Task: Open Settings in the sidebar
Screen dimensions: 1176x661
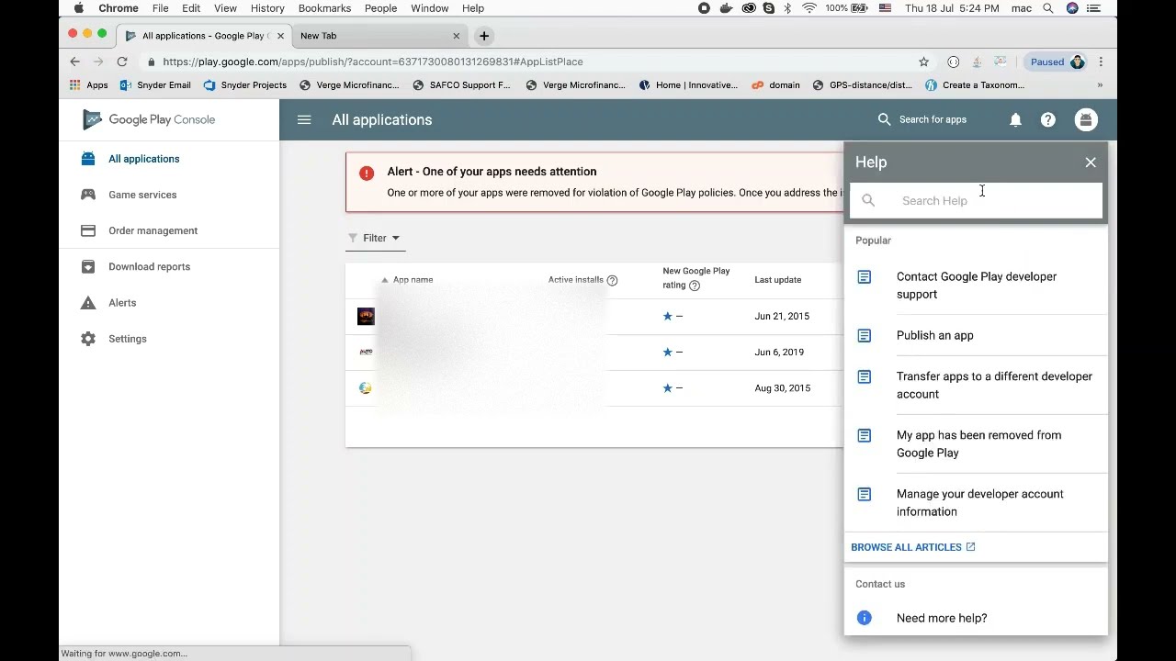Action: tap(127, 339)
